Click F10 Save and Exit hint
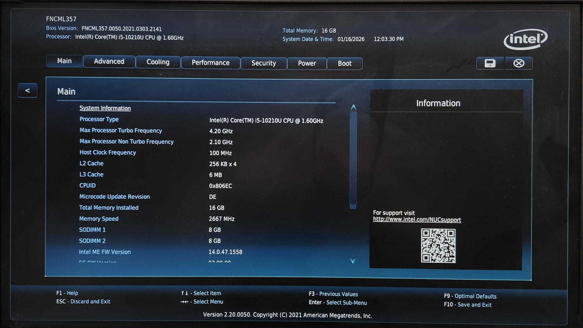 point(468,305)
